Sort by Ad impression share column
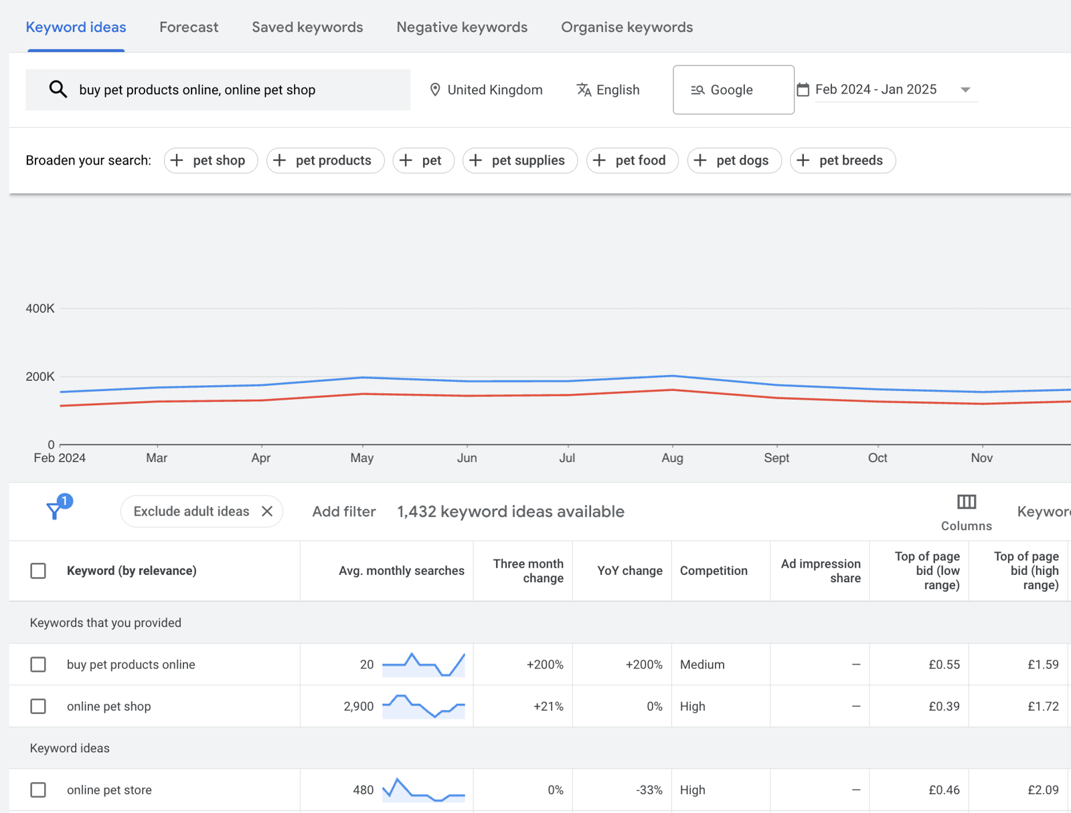This screenshot has height=813, width=1071. [821, 571]
